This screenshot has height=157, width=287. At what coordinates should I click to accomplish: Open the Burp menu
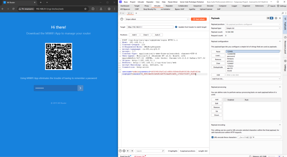[x=126, y=2]
